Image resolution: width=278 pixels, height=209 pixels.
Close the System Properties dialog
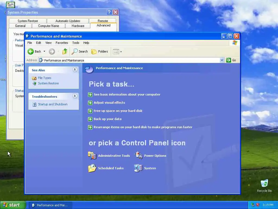tap(115, 12)
